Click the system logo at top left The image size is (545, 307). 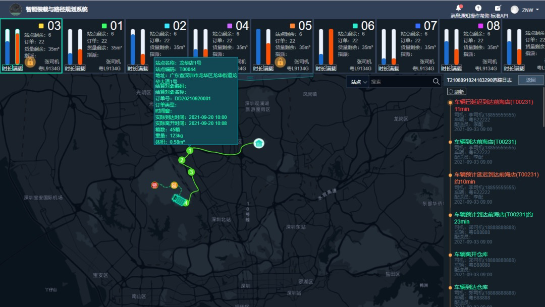[x=15, y=10]
